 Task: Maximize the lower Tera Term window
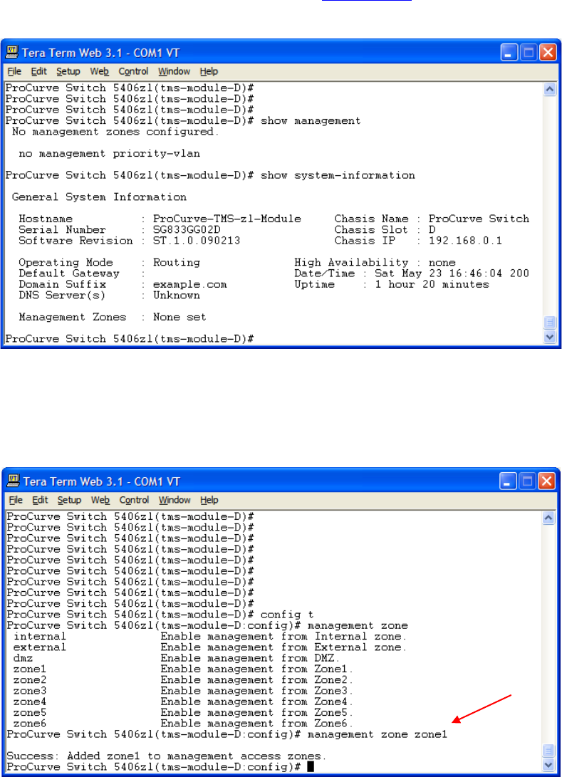click(x=527, y=481)
